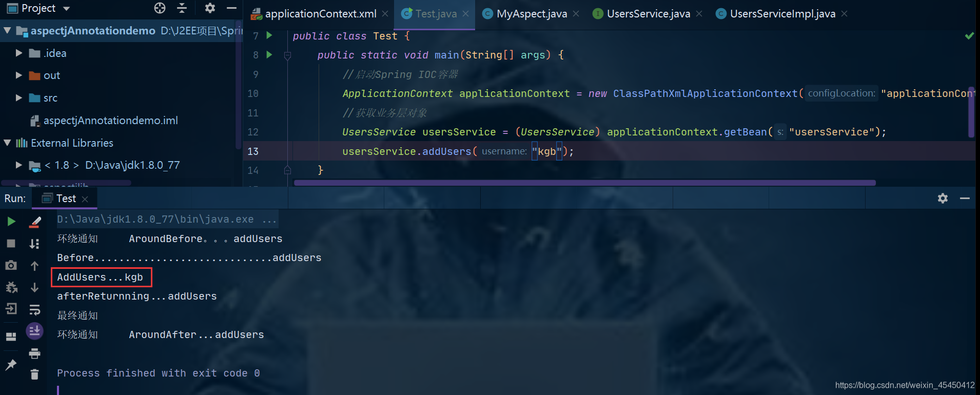Screen dimensions: 980x395
Task: Click the Project panel horizontal scrollbar
Action: coord(67,183)
